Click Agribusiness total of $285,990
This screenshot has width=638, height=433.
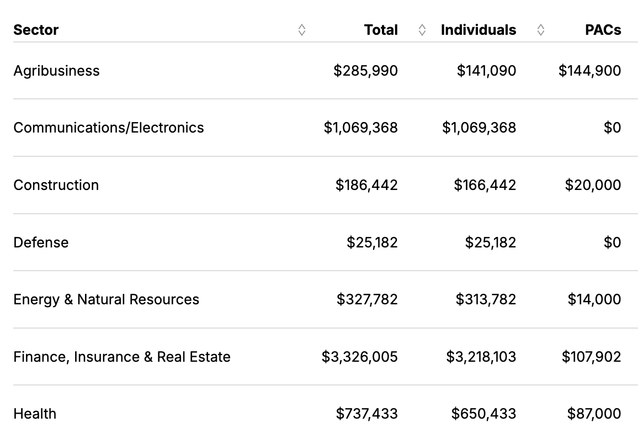tap(365, 71)
